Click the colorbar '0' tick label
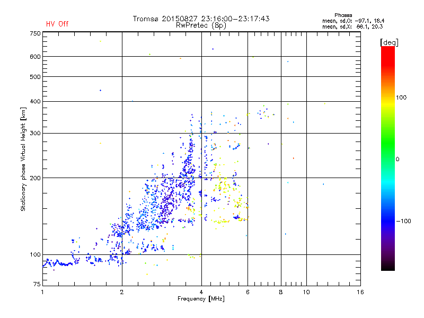 [397, 160]
